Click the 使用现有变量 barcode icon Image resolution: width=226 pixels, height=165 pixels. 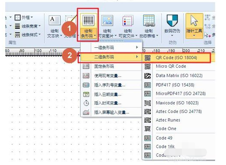pos(86,76)
